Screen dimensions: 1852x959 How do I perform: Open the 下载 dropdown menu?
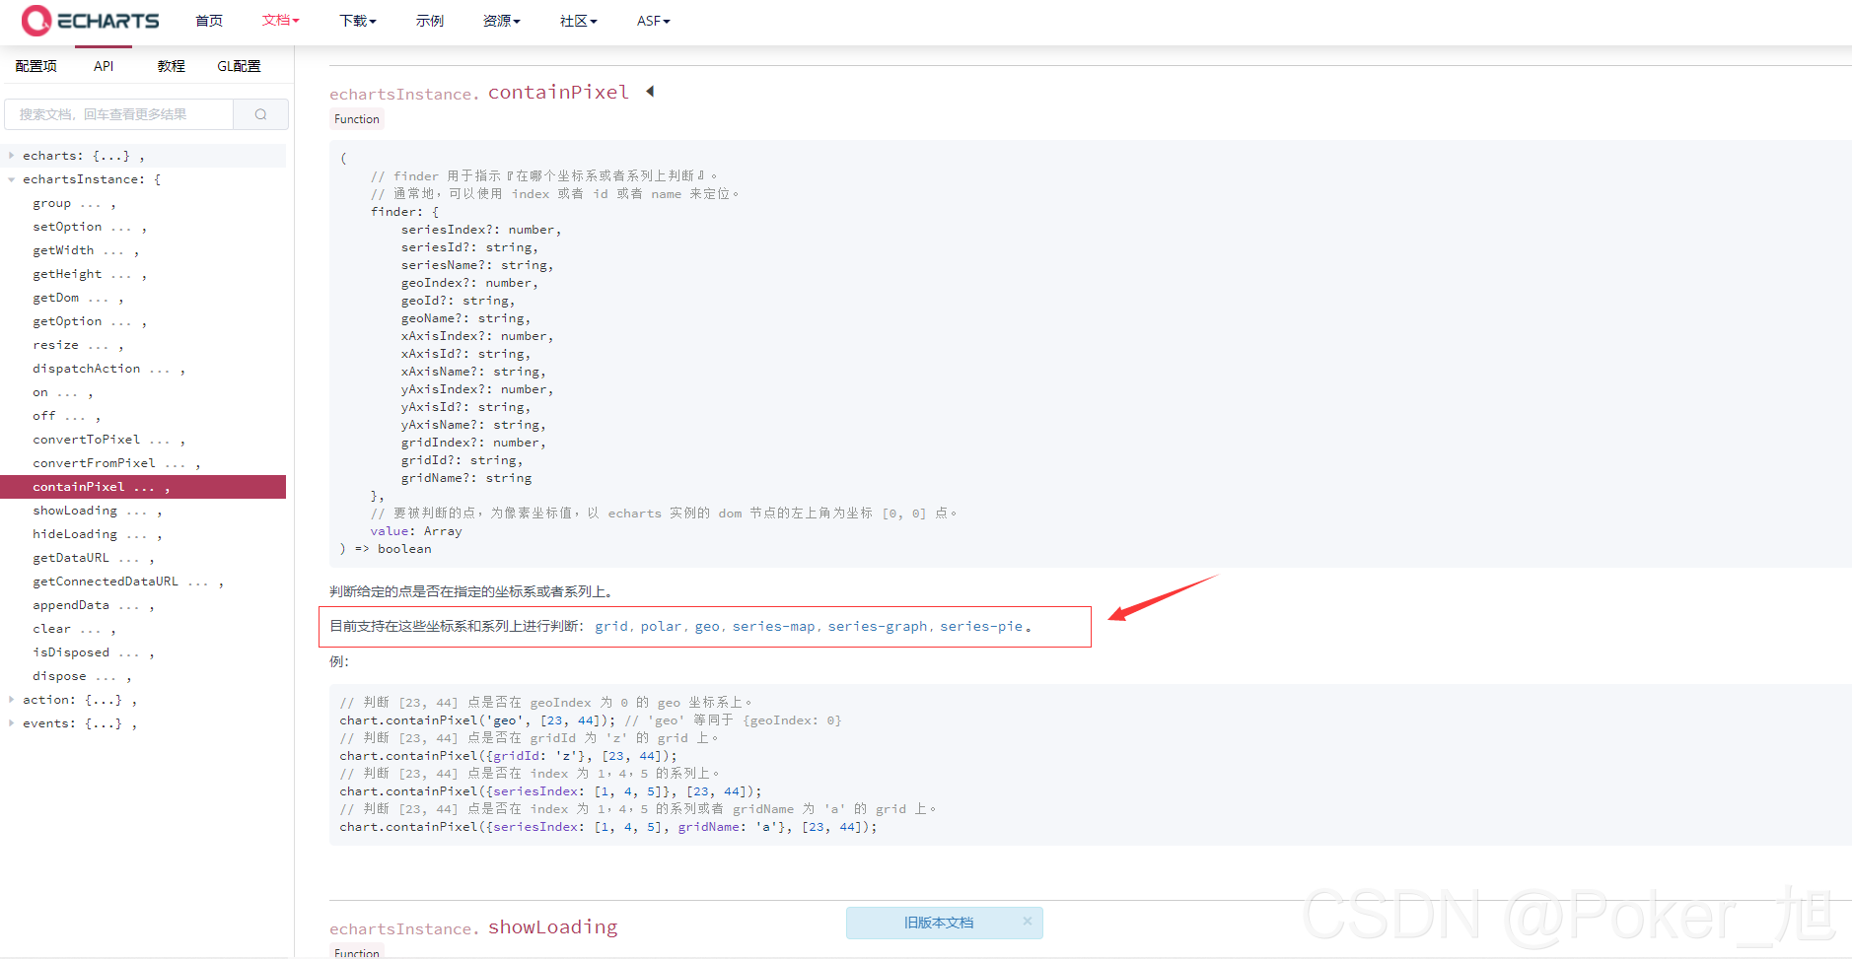pyautogui.click(x=357, y=21)
